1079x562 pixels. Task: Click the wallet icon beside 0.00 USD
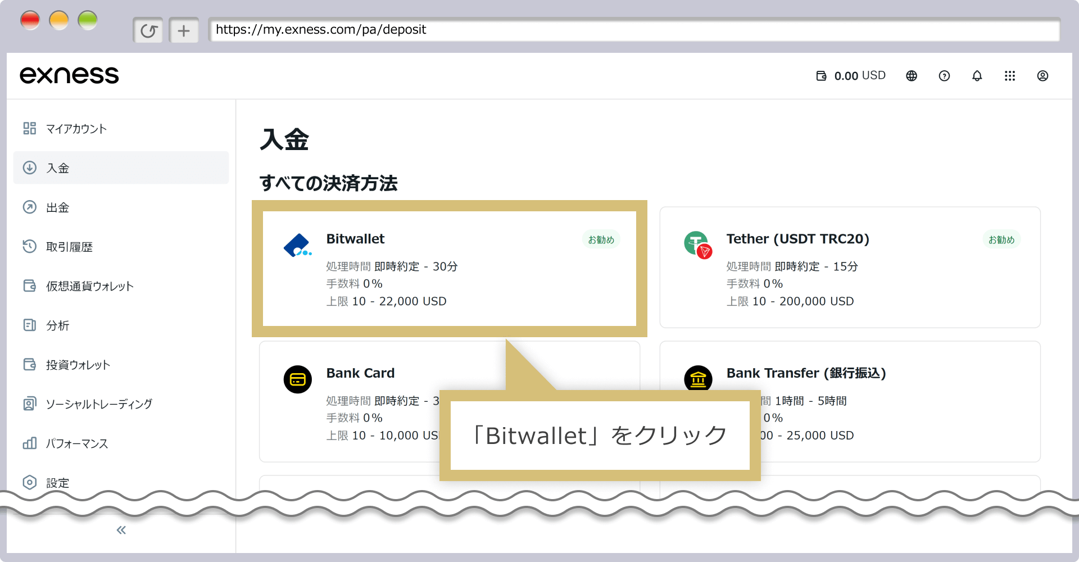(x=821, y=76)
